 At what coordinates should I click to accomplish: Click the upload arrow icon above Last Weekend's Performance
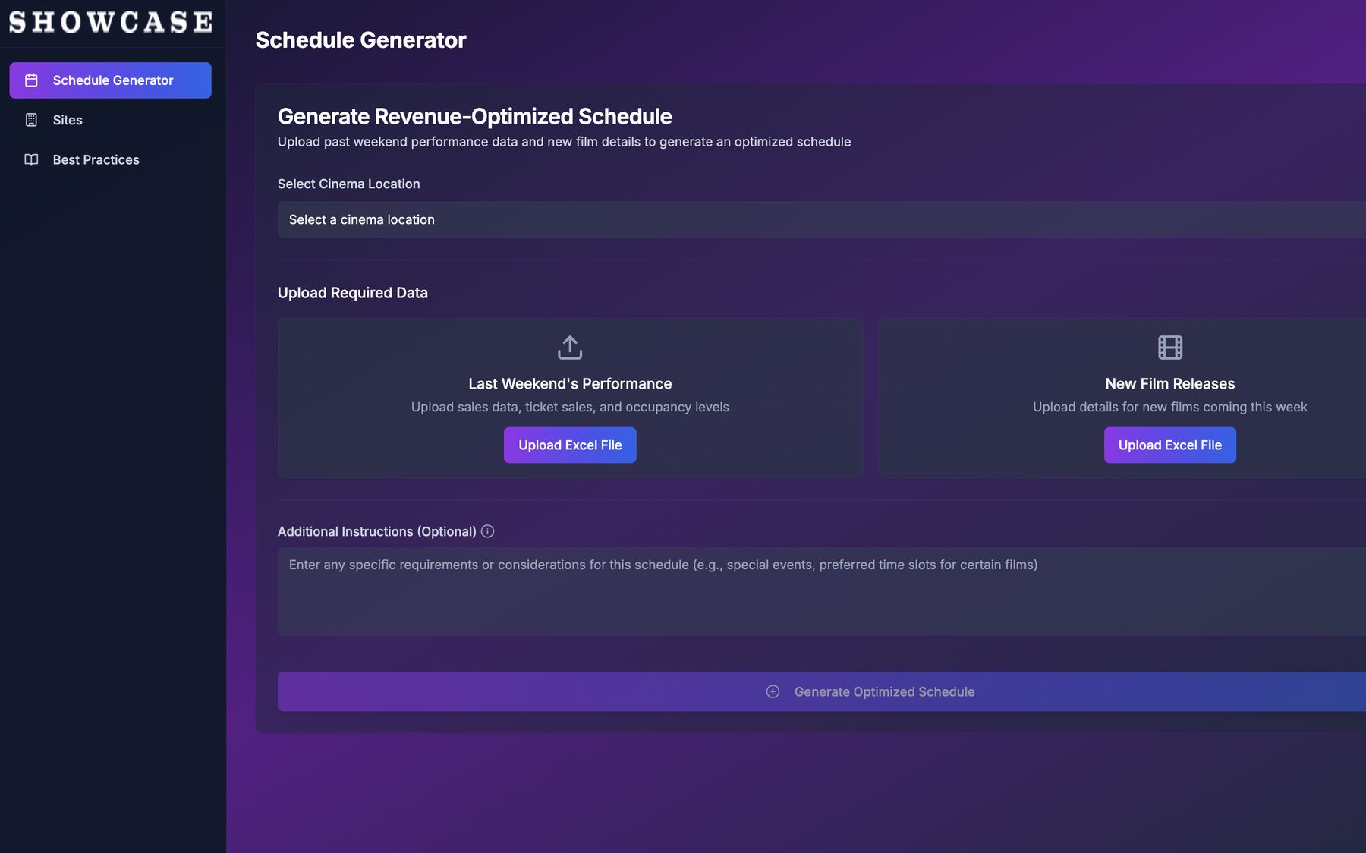(x=570, y=348)
